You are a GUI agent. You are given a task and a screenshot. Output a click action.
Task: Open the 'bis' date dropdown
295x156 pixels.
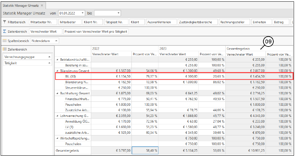coord(118,13)
